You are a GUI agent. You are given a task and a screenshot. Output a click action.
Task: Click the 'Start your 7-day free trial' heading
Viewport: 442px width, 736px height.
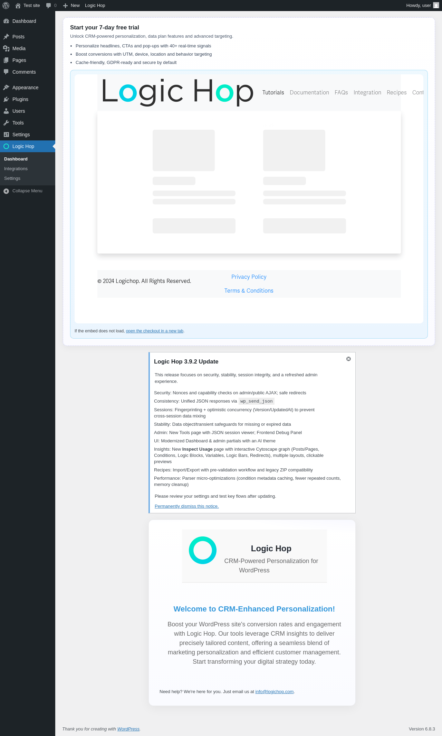105,28
